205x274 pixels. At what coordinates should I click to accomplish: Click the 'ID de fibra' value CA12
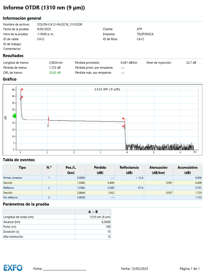click(x=140, y=39)
